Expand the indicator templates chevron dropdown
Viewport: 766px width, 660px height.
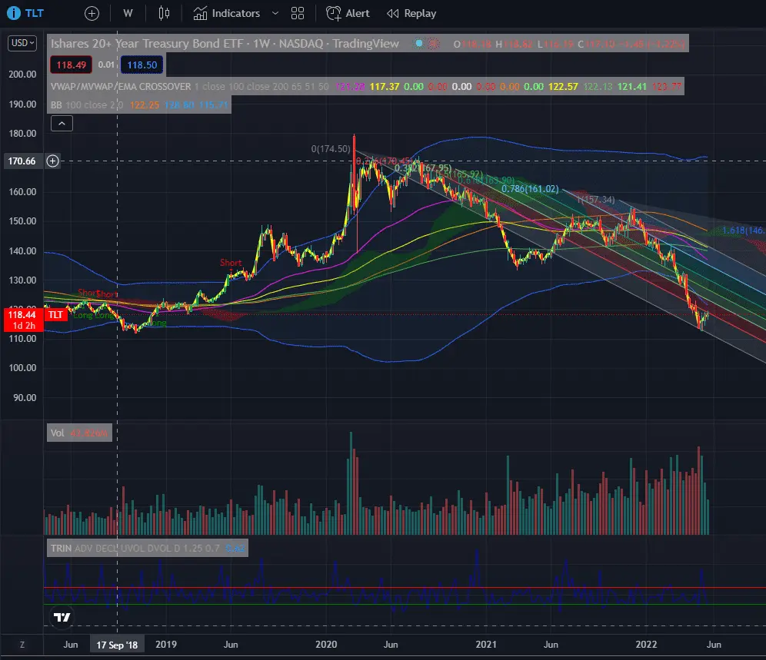tap(275, 13)
